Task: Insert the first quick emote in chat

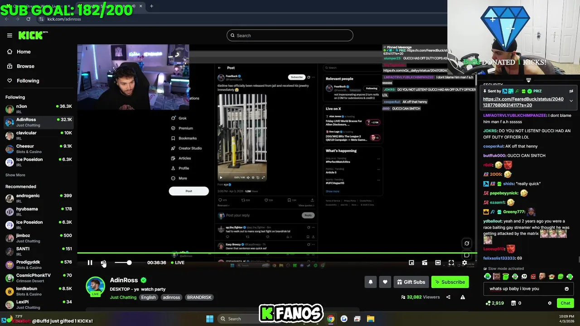Action: (x=488, y=276)
